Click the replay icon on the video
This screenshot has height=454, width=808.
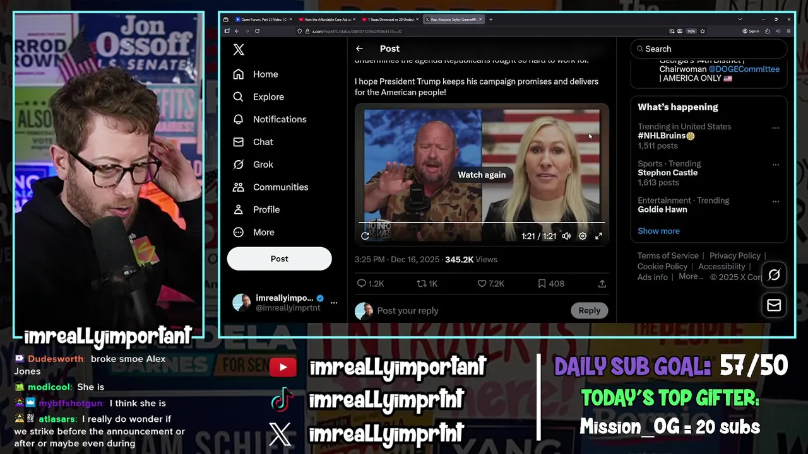pyautogui.click(x=365, y=236)
